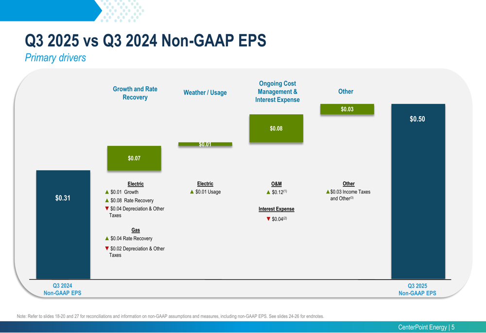Click the dotted pattern graphic in the top banner
486x333 pixels.
tap(122, 11)
